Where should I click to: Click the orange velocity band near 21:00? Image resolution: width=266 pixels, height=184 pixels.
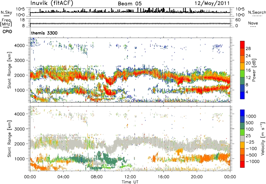click(x=206, y=158)
